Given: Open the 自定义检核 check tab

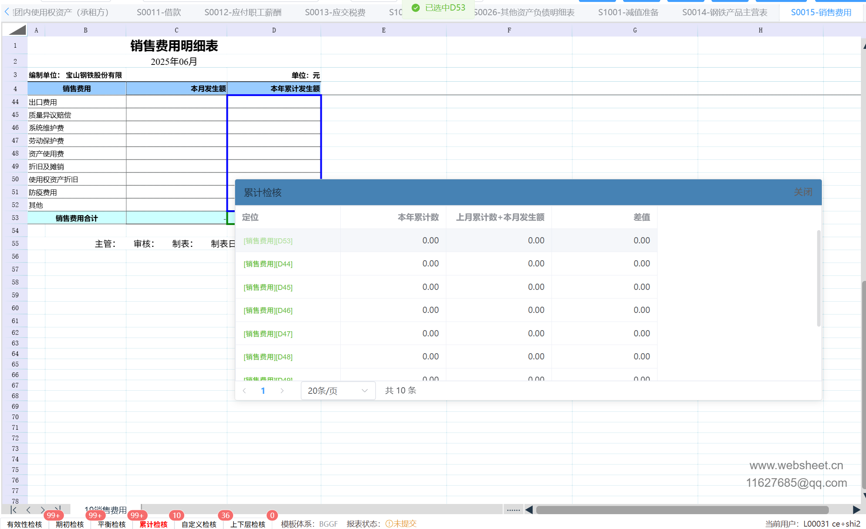Looking at the screenshot, I should 199,524.
